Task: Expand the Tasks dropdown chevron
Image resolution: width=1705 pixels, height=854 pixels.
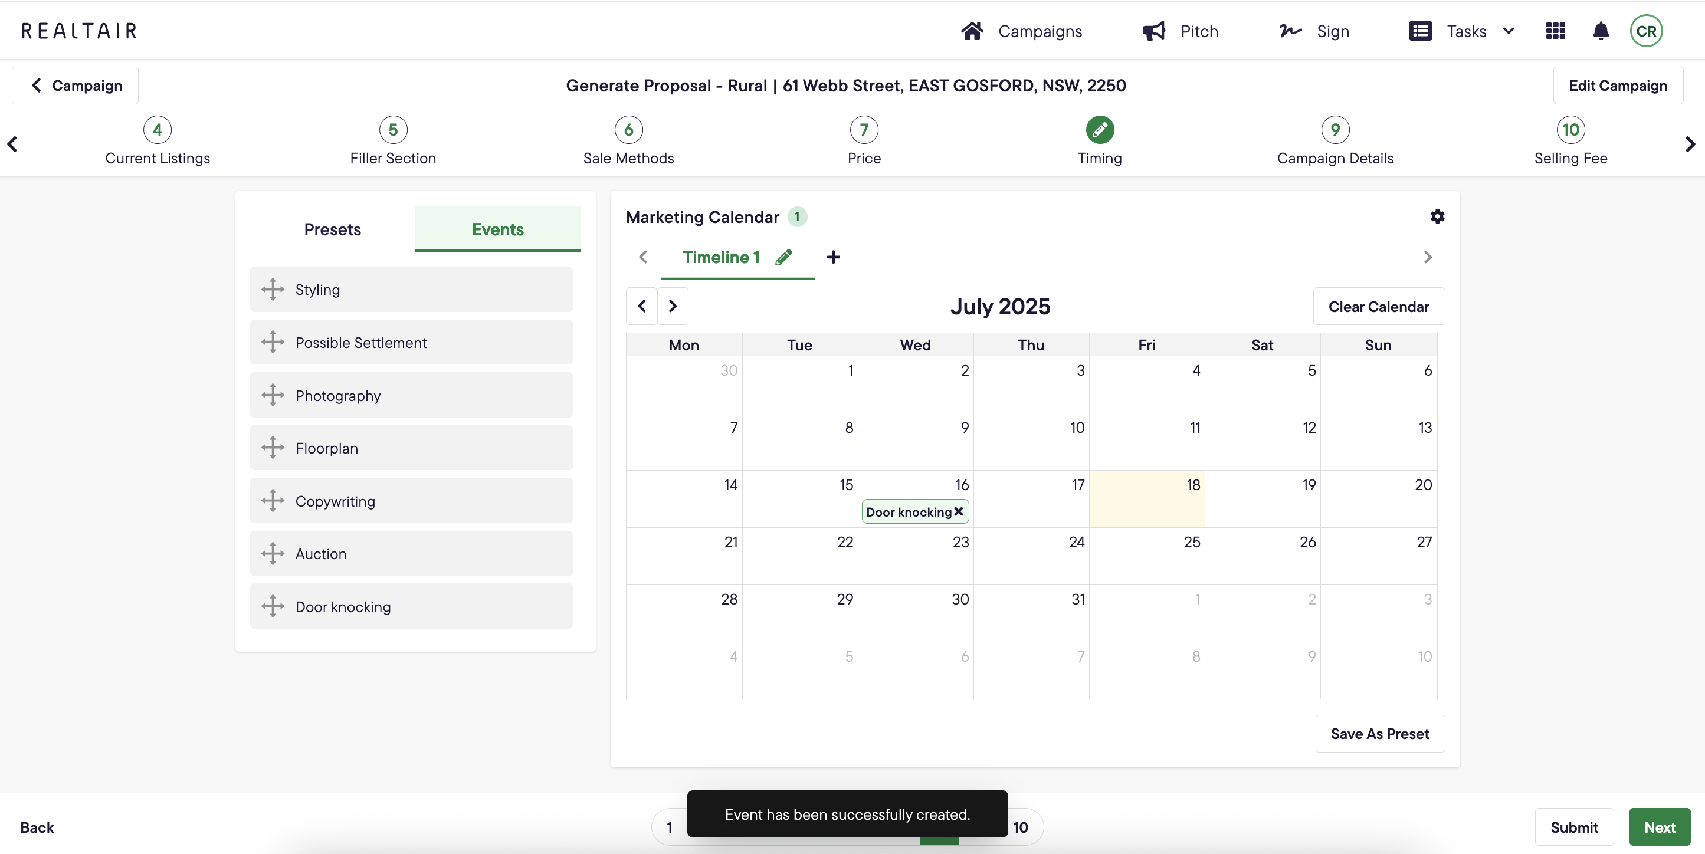Action: coord(1509,31)
